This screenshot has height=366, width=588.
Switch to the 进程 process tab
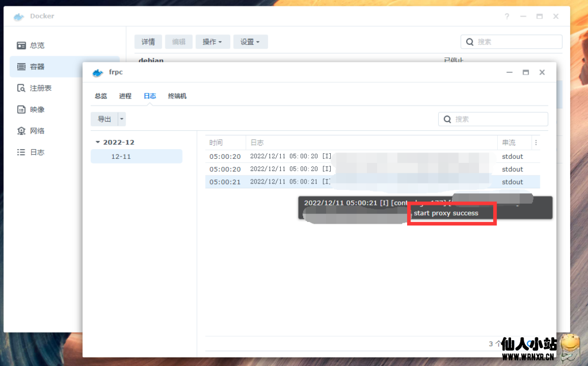[125, 96]
